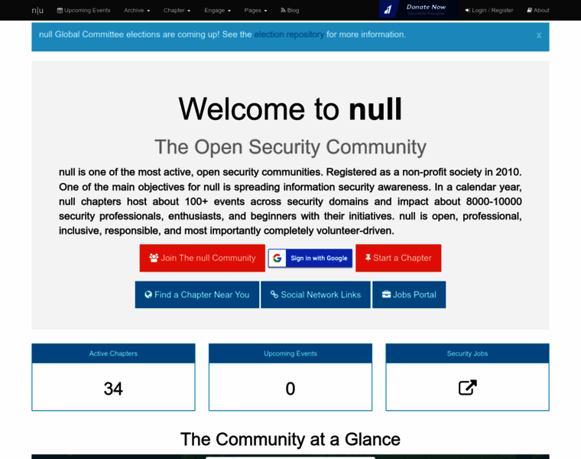The height and width of the screenshot is (459, 581).
Task: Follow the election repository link
Action: click(x=288, y=34)
